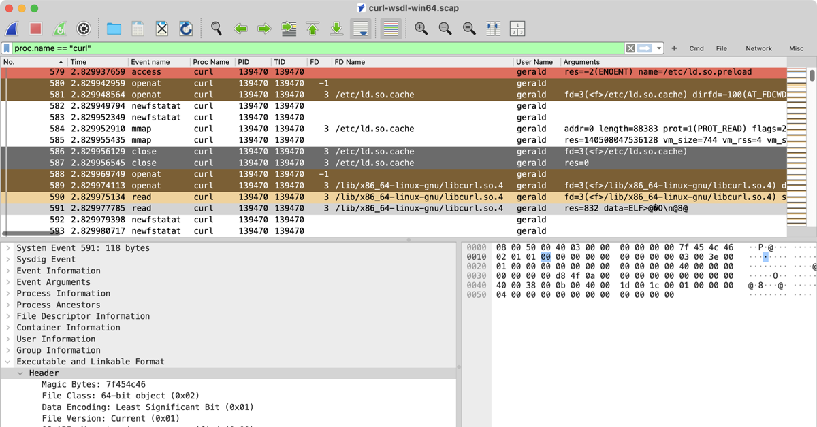Open saved filter bookmarks
Screen dimensions: 817x427
[x=7, y=48]
